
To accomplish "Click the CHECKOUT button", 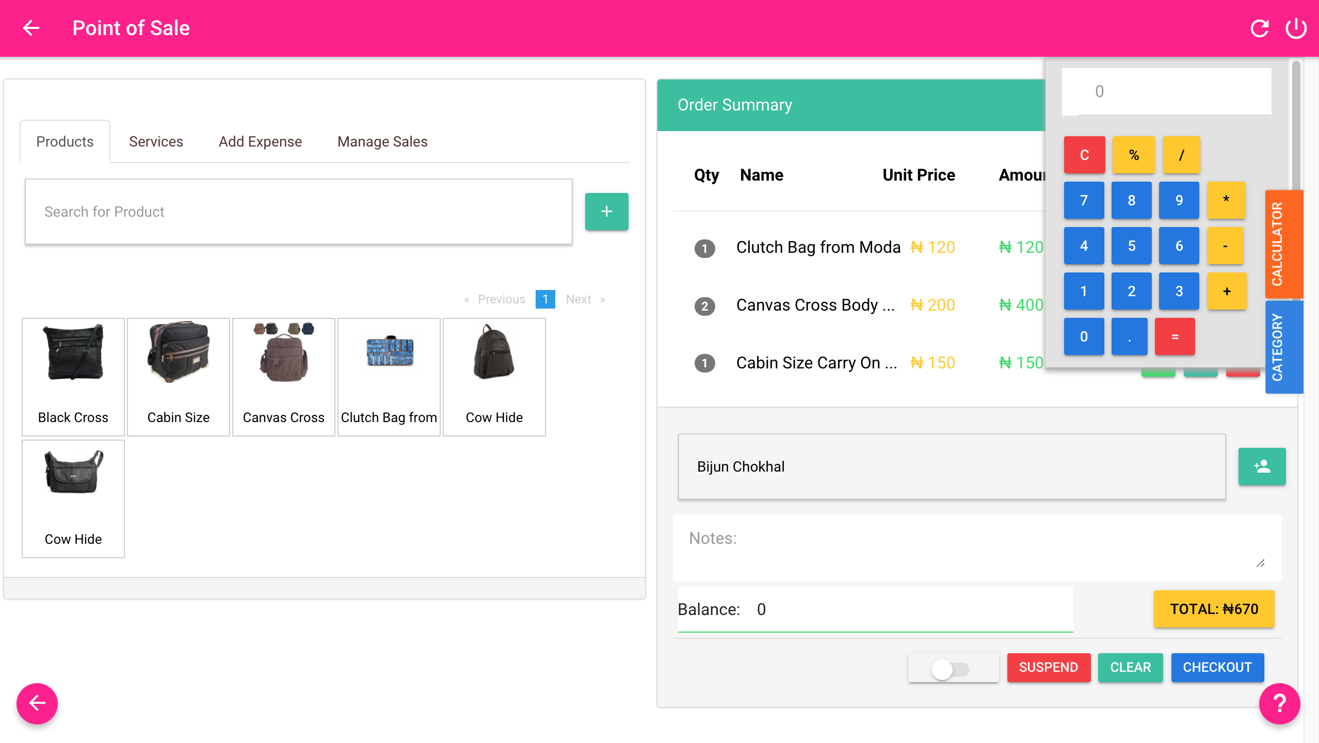I will tap(1217, 667).
